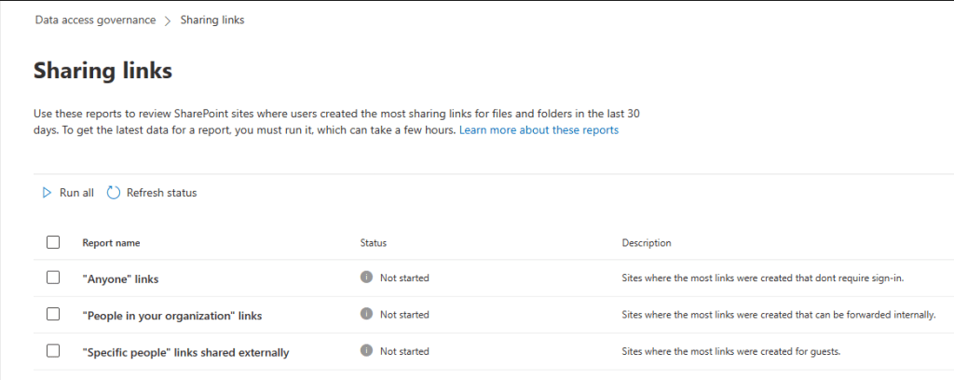The height and width of the screenshot is (380, 954).
Task: Click the info icon beside "Anyone" links status
Action: pos(366,278)
